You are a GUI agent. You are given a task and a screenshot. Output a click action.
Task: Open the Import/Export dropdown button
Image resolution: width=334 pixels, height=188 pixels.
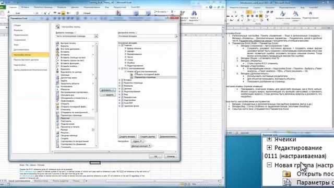[141, 146]
